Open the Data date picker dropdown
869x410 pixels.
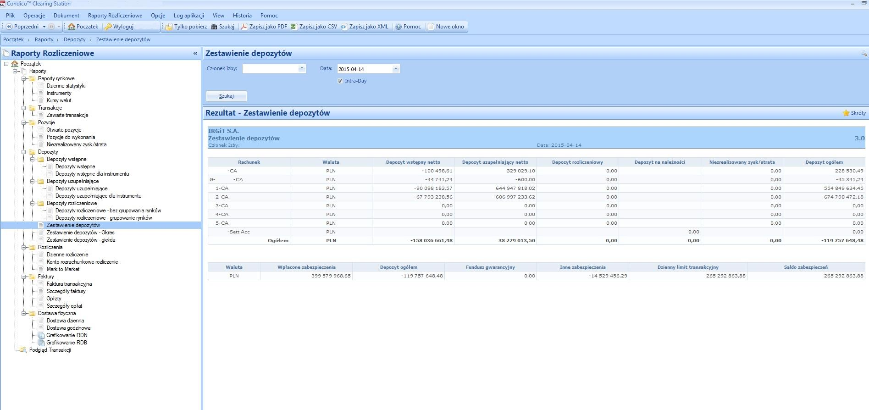pyautogui.click(x=396, y=69)
